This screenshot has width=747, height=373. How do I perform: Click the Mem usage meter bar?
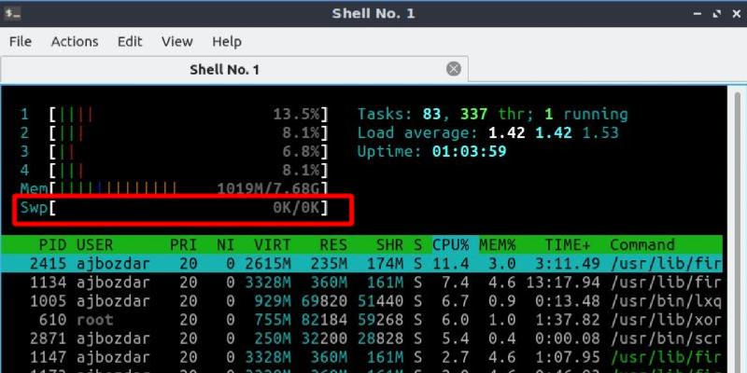[x=175, y=188]
